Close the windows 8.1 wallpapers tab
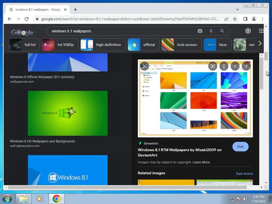 pyautogui.click(x=65, y=10)
